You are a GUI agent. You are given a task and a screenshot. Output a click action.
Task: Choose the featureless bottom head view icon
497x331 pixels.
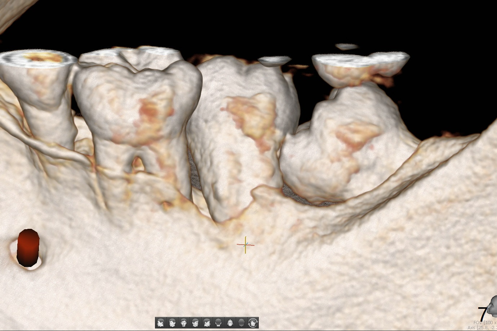[x=241, y=323]
